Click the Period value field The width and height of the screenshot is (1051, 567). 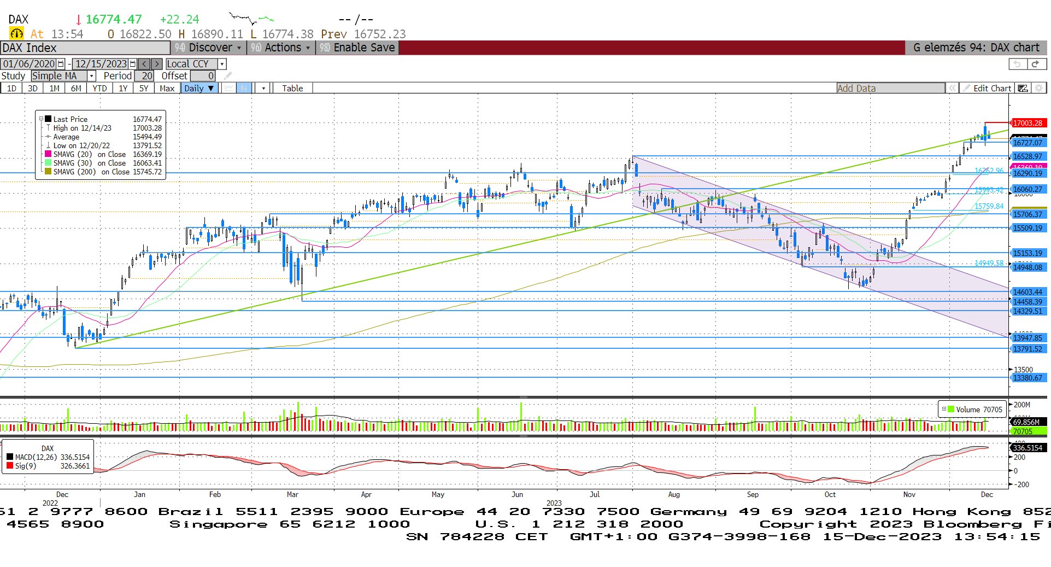[x=144, y=76]
